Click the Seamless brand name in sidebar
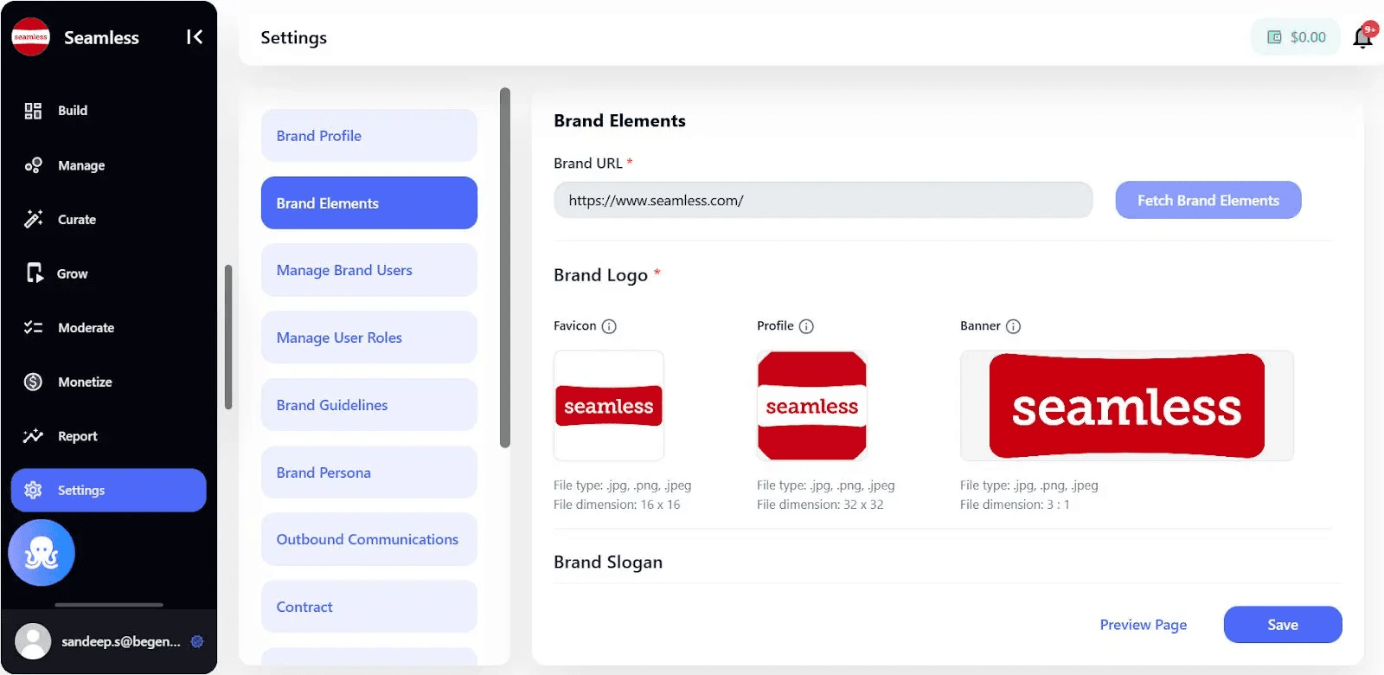 coord(101,37)
